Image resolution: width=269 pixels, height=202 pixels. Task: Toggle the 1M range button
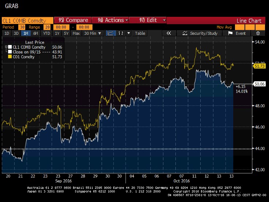(x=26, y=33)
